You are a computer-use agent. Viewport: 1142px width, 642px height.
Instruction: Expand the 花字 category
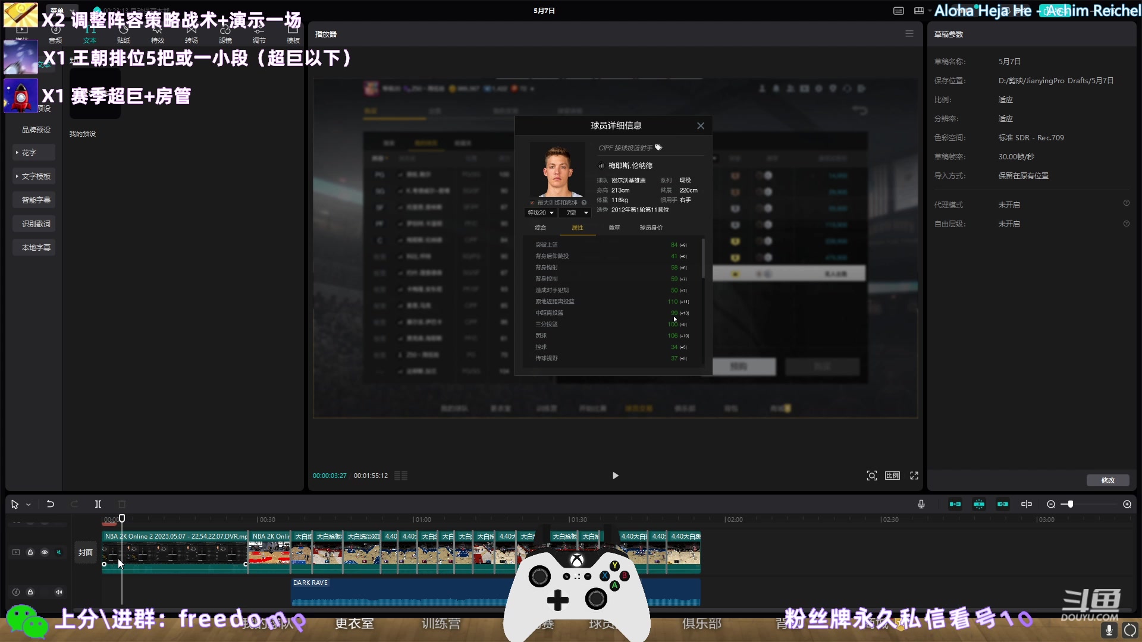point(34,153)
